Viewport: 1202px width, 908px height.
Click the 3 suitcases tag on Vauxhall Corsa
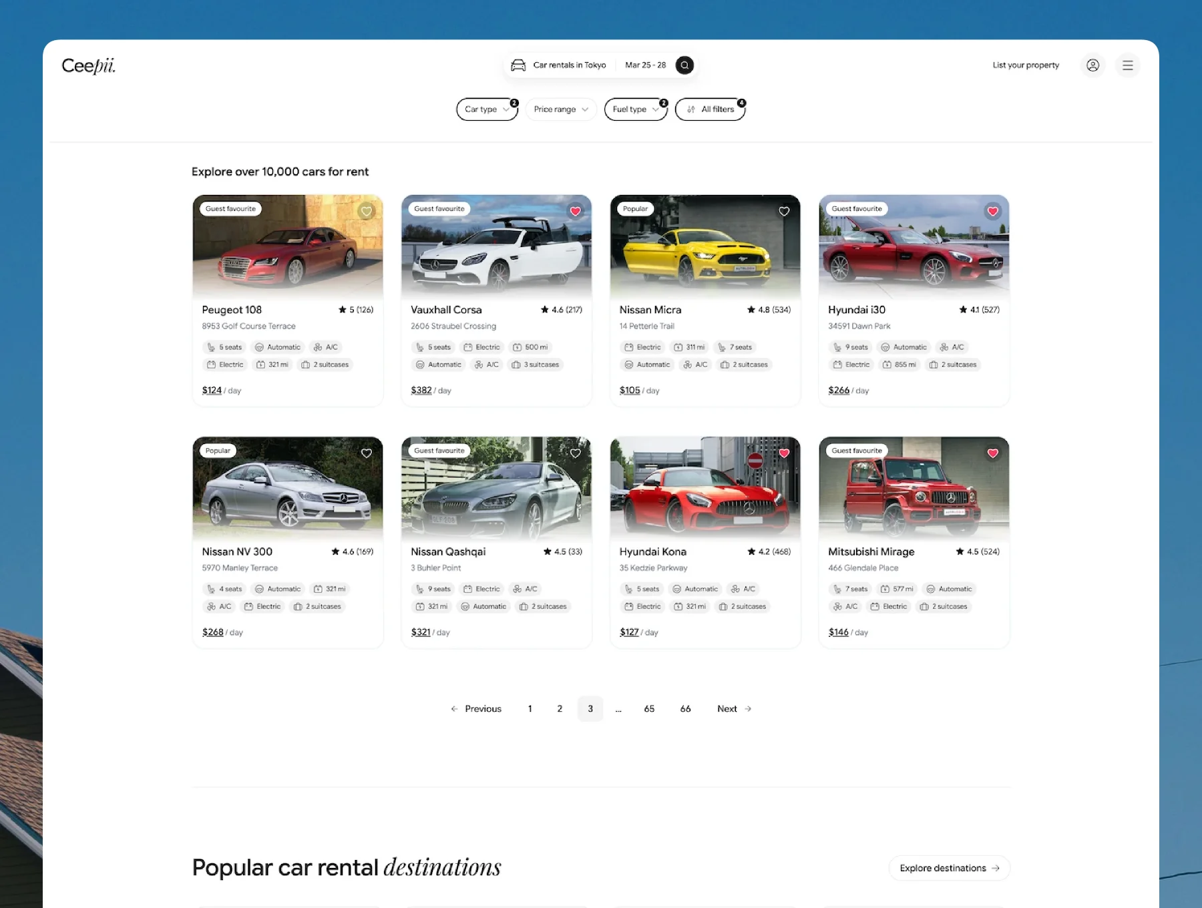click(x=536, y=365)
